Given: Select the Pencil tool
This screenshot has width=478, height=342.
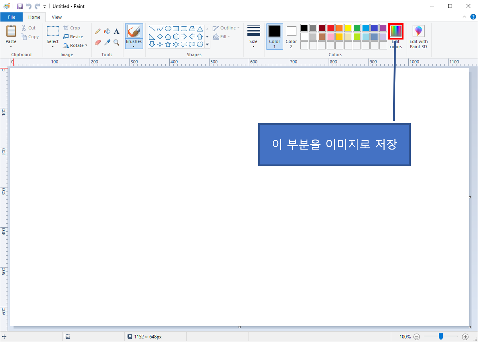Looking at the screenshot, I should pyautogui.click(x=98, y=31).
